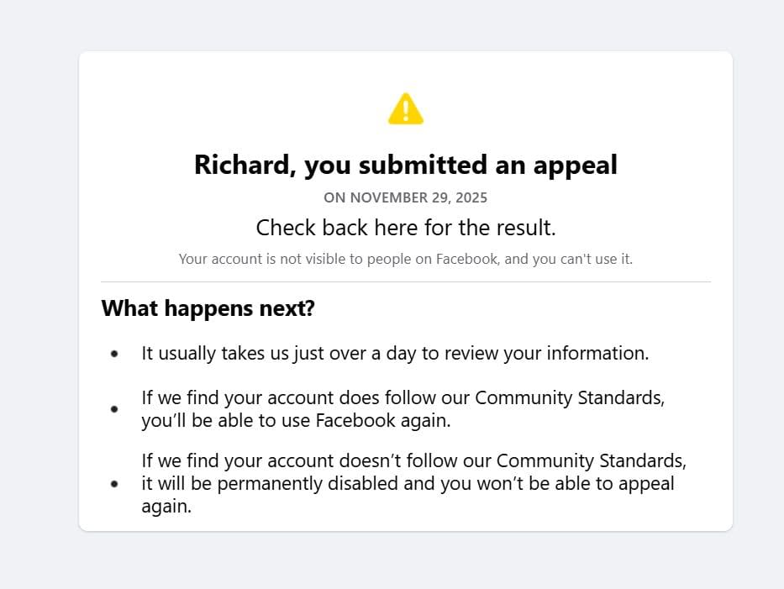
Task: Click the final word 'again.' on the last line
Action: [x=166, y=507]
